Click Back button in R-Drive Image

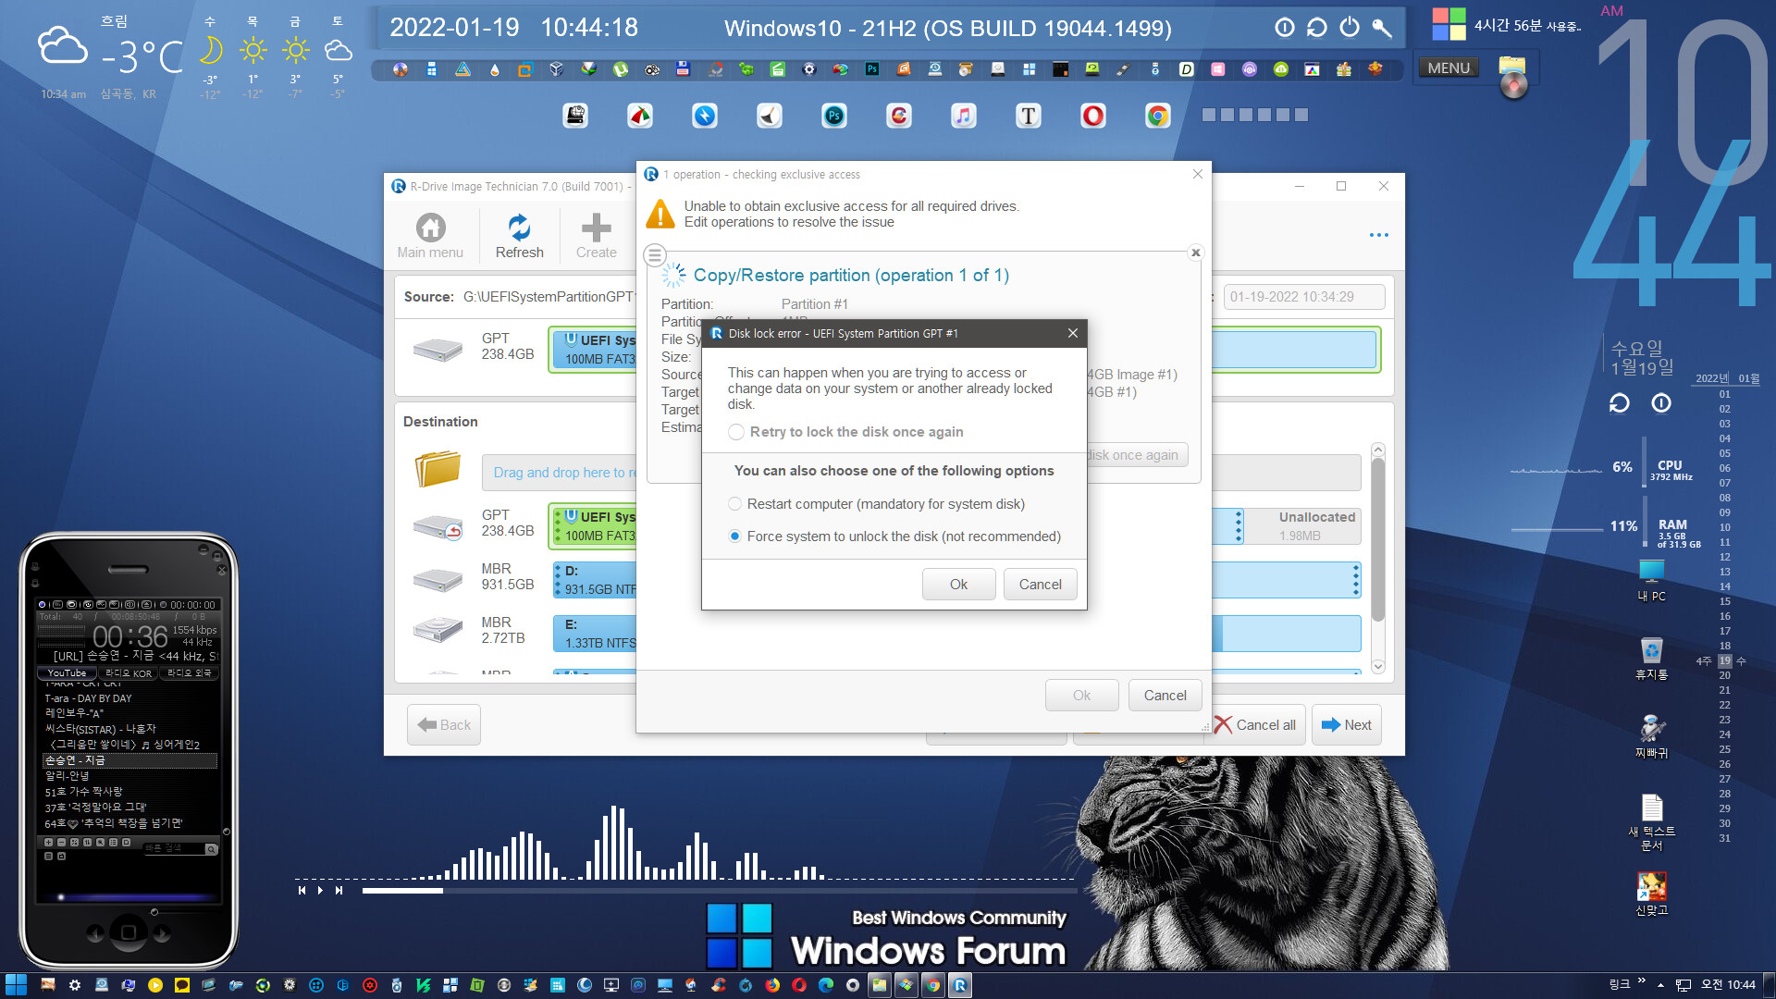pos(444,725)
